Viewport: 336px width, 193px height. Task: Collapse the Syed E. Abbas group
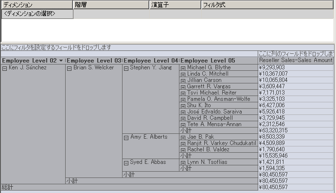pyautogui.click(x=126, y=163)
